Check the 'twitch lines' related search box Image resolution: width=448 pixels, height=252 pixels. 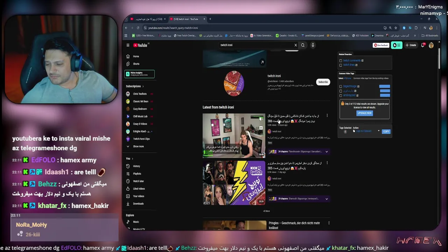coord(341,65)
